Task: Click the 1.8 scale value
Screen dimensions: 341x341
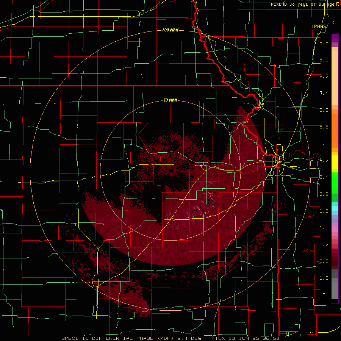Action: [324, 211]
